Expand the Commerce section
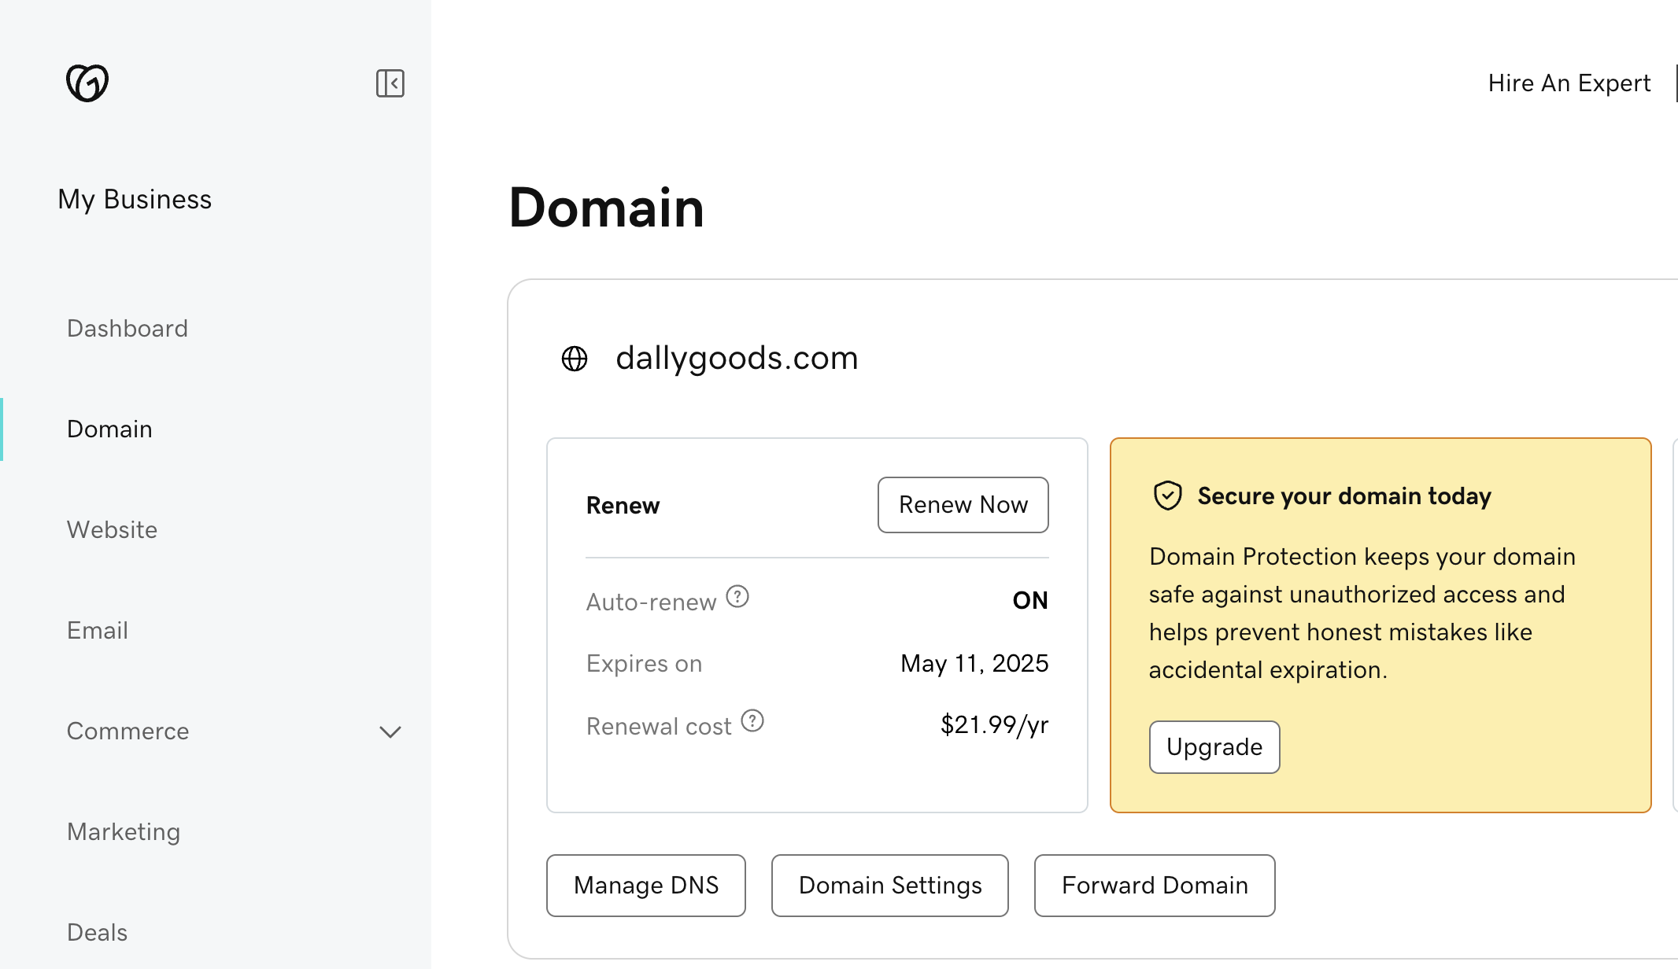1678x969 pixels. coord(390,732)
